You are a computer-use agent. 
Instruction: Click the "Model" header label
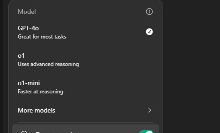tap(27, 12)
